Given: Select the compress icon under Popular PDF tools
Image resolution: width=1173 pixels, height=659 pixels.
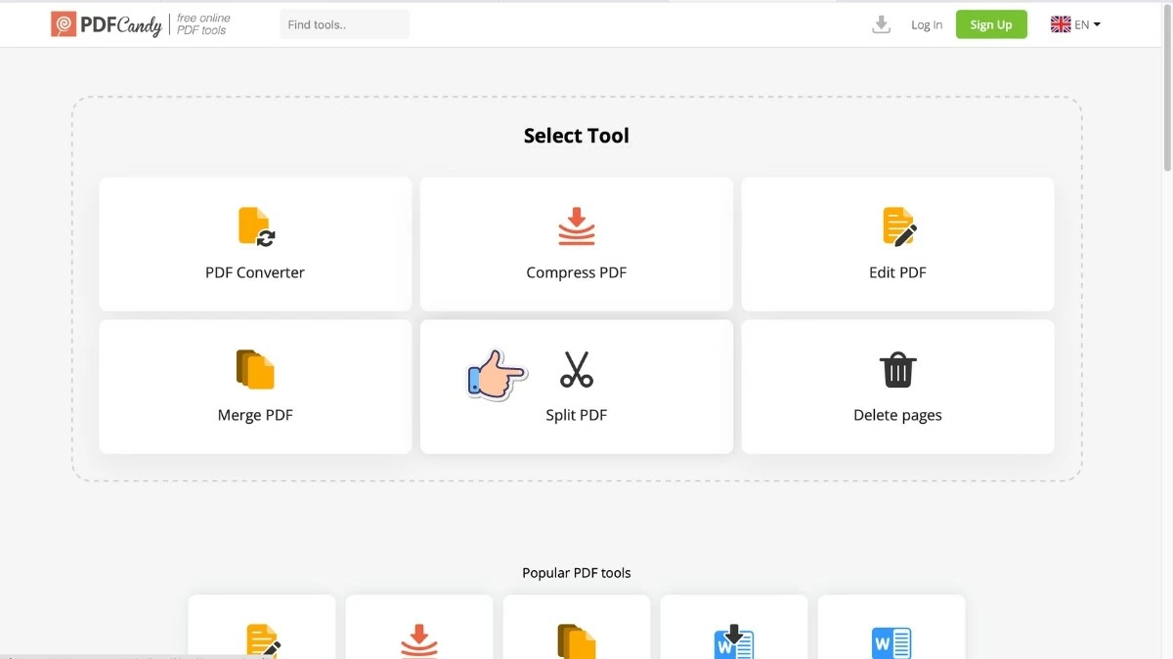Looking at the screenshot, I should pyautogui.click(x=419, y=641).
